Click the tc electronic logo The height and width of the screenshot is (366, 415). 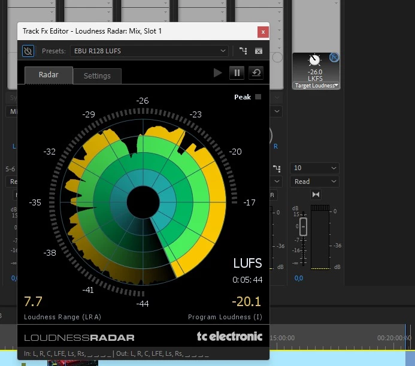[229, 336]
